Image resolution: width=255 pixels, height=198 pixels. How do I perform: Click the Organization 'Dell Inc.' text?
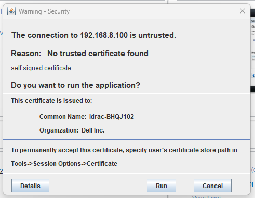click(x=93, y=130)
